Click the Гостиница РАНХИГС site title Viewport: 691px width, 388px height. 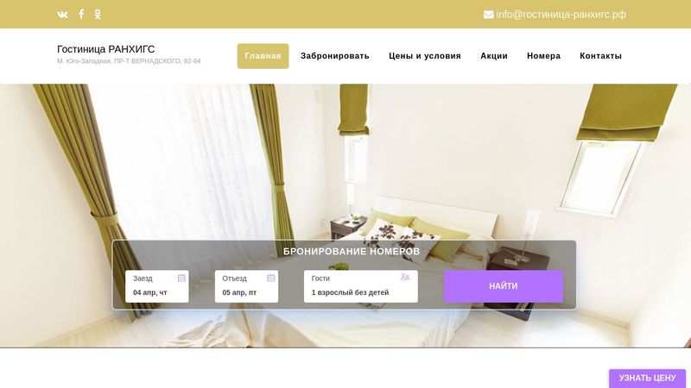point(105,49)
